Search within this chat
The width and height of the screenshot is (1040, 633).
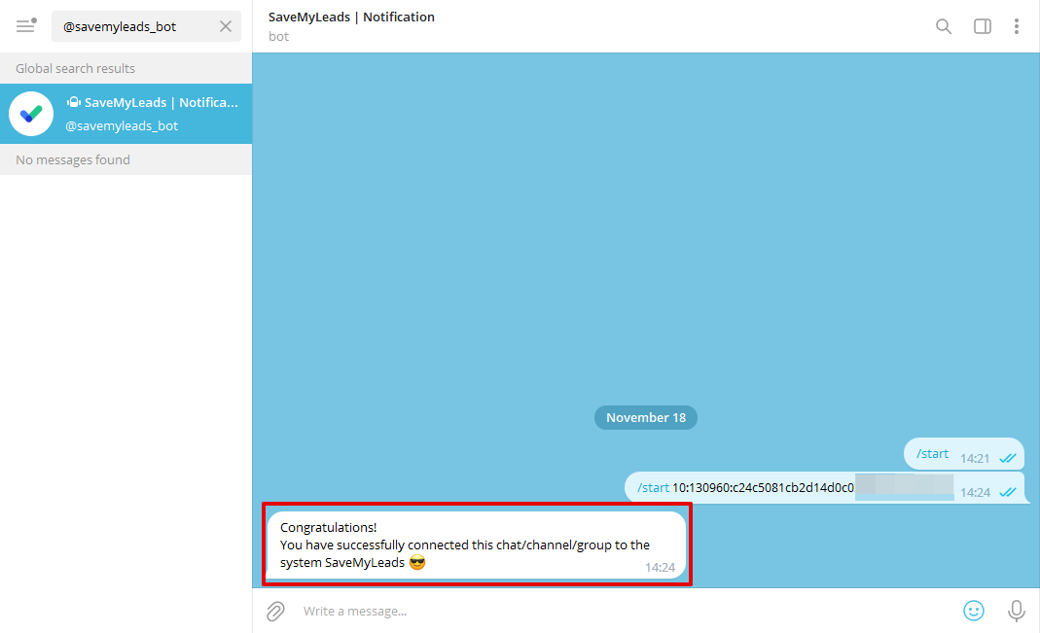pos(943,26)
